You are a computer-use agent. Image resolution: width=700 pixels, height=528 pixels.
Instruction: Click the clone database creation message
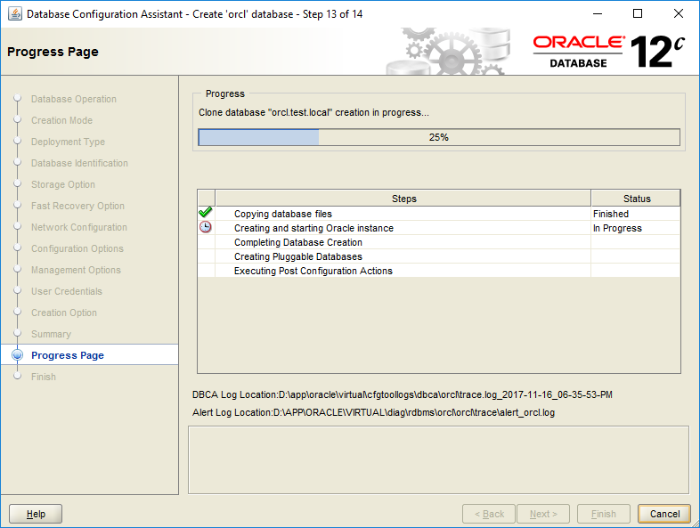pos(313,112)
